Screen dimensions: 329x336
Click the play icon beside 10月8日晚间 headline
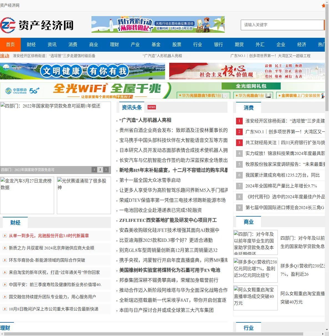click(5, 309)
